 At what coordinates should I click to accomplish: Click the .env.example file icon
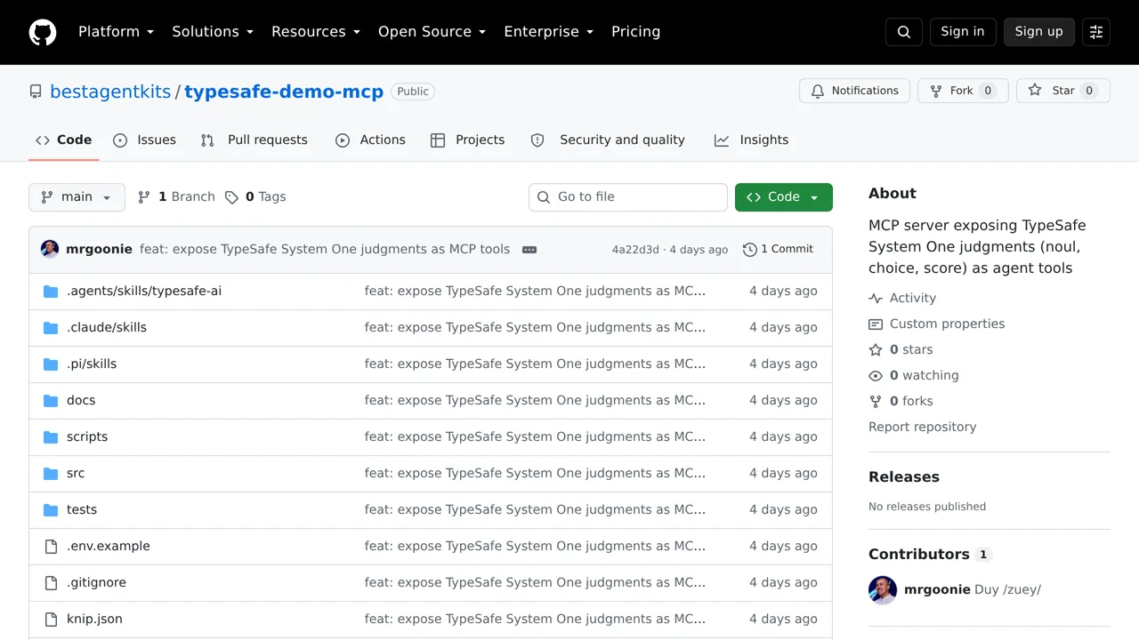(x=51, y=547)
